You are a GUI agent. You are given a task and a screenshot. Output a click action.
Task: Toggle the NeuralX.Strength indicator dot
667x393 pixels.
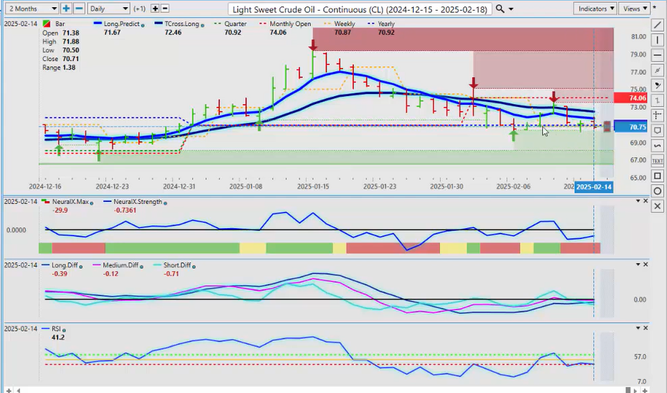[165, 203]
